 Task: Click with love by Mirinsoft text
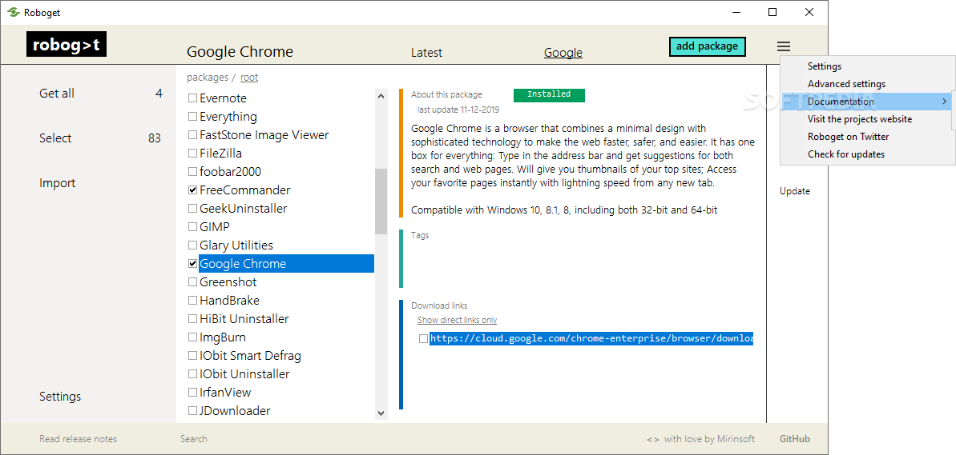(x=709, y=438)
